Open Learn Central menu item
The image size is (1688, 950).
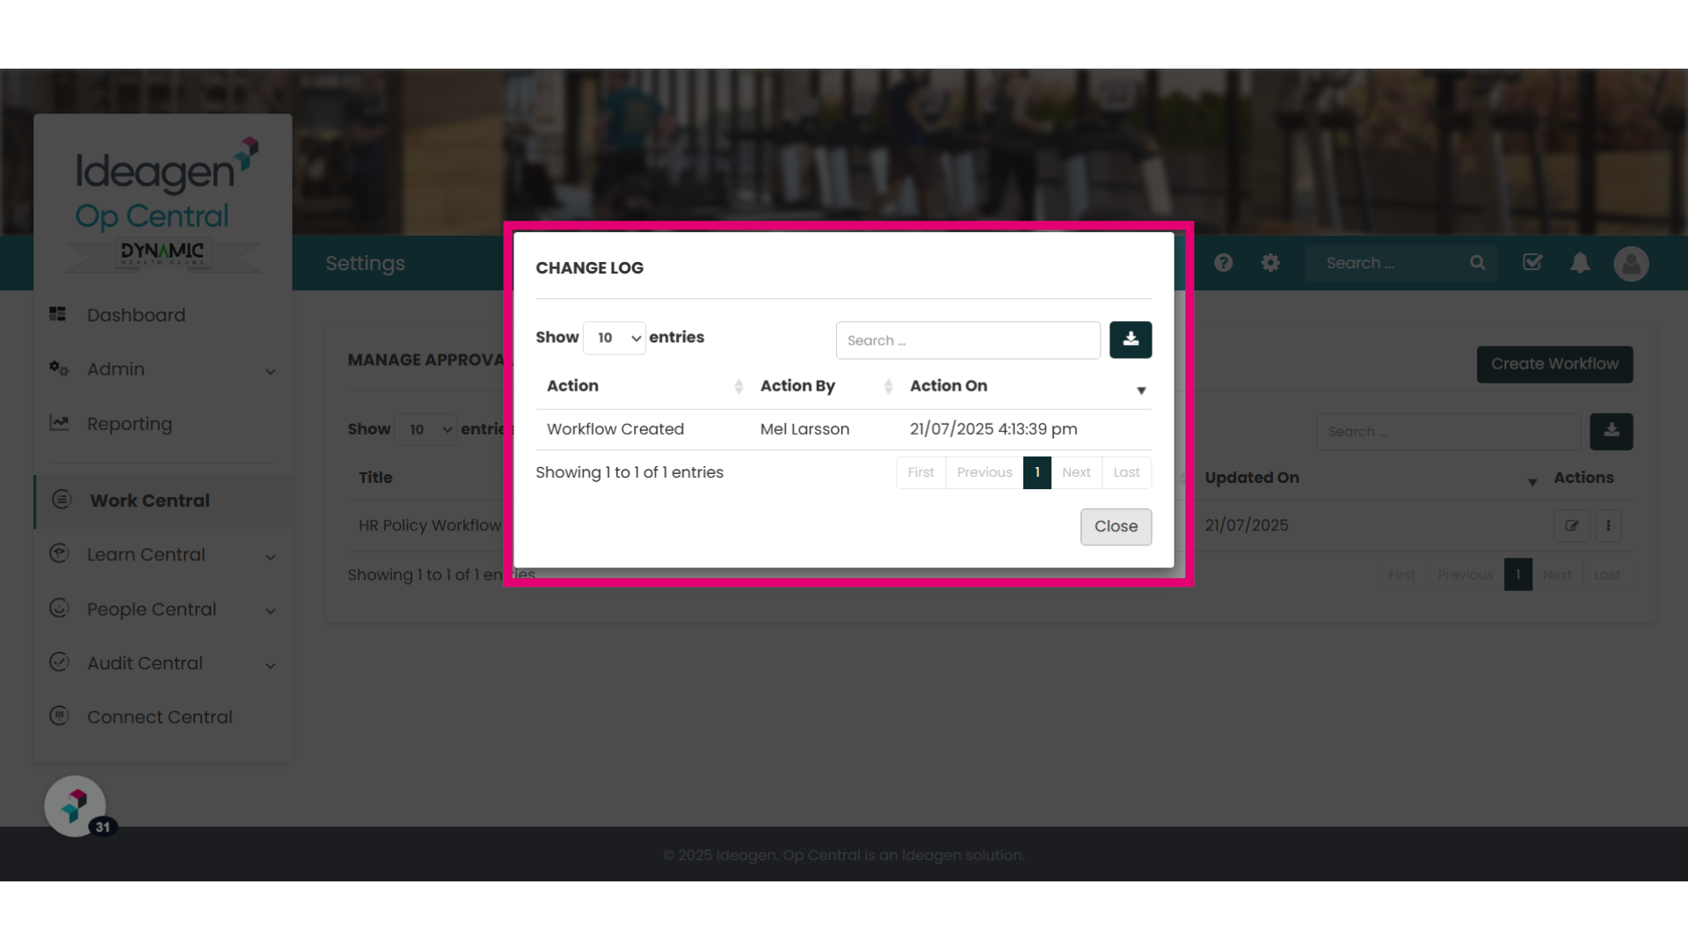coord(146,555)
